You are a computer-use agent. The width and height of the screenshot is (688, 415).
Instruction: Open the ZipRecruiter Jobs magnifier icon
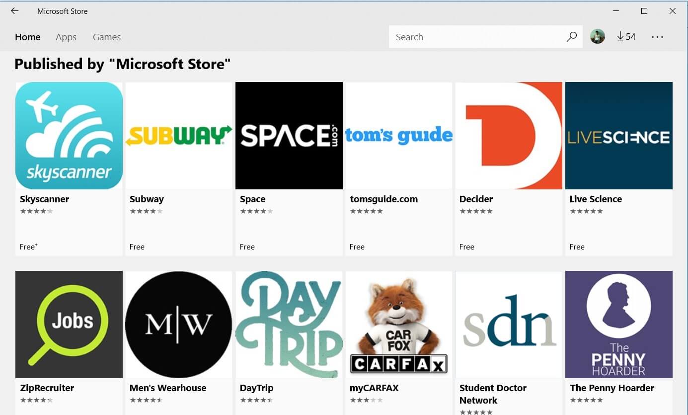point(69,325)
